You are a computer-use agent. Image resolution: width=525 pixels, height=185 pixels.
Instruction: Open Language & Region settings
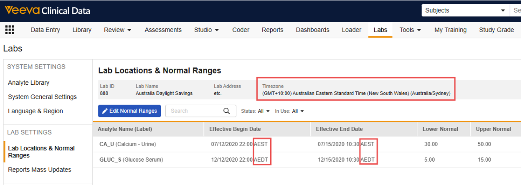point(36,111)
